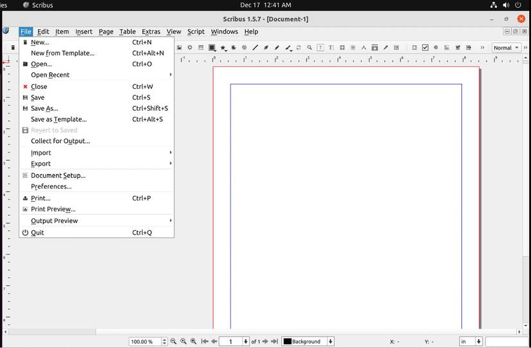The width and height of the screenshot is (531, 348).
Task: Insert a PDF push button
Action: tap(414, 48)
